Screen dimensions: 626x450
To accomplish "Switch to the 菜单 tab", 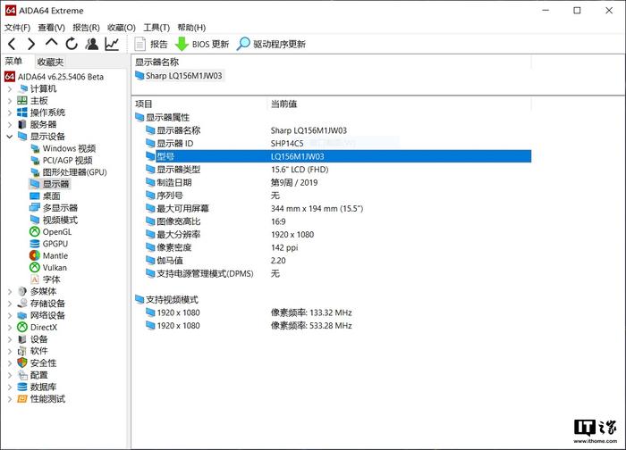I will [14, 62].
